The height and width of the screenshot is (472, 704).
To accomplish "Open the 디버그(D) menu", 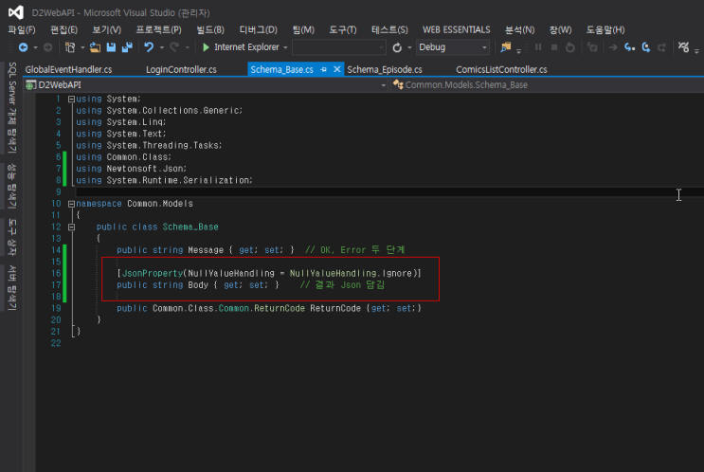I will click(x=258, y=30).
